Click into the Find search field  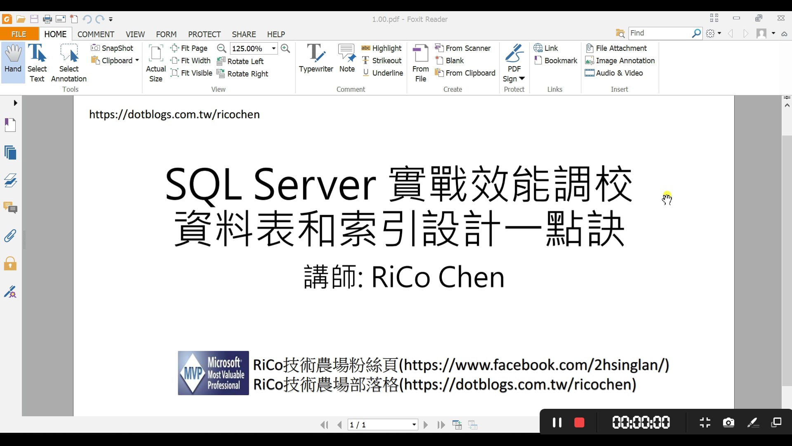[659, 33]
